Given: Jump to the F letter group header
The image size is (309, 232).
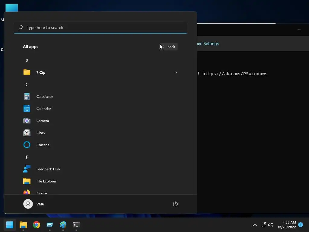Looking at the screenshot, I should pos(27,157).
